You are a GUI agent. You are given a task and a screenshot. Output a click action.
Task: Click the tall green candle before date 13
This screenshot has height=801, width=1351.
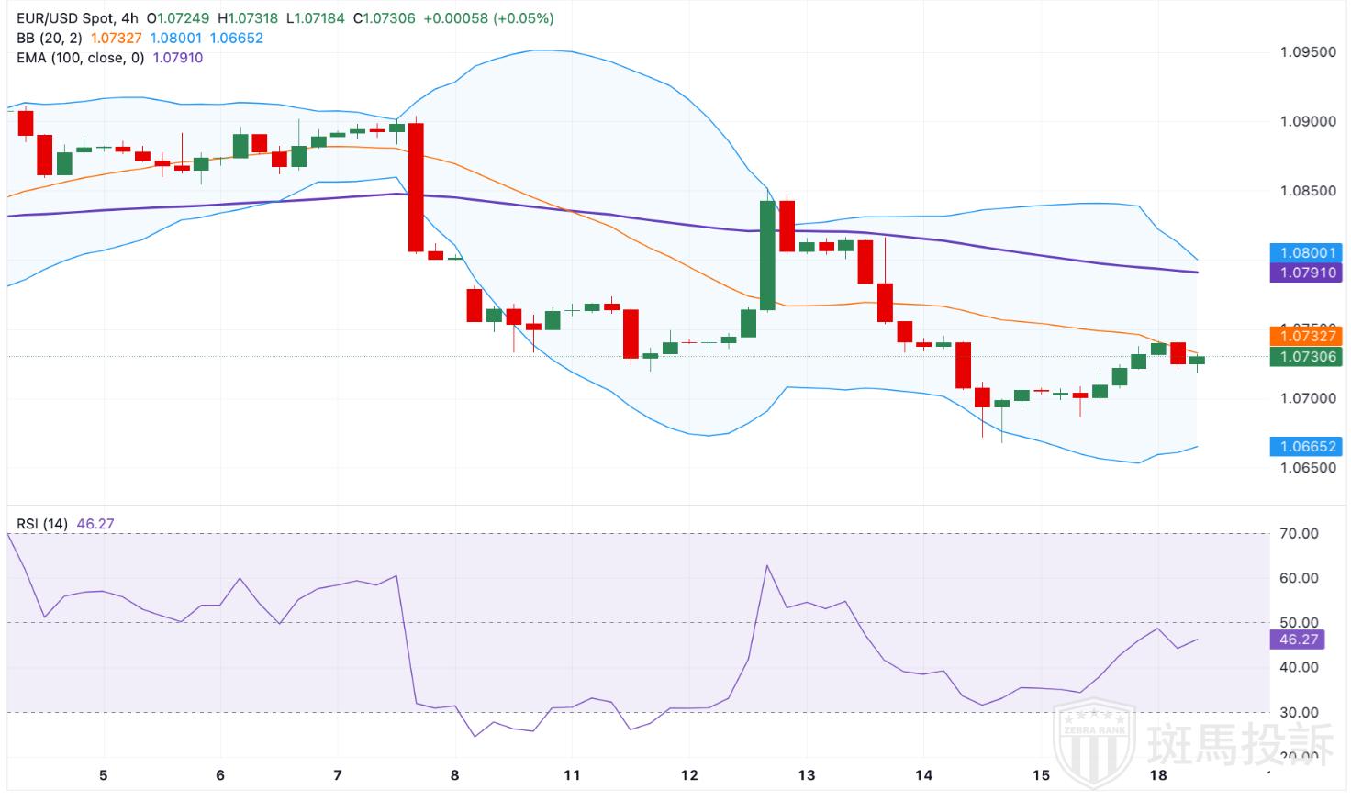(x=767, y=255)
